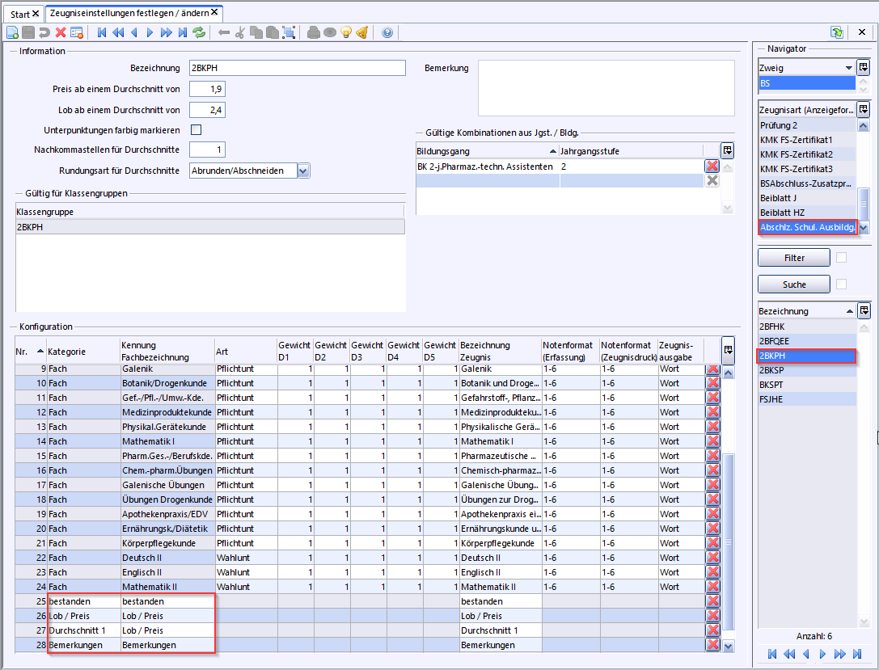Go to last entry in Navigator
Viewport: 879px width, 670px height.
click(x=857, y=654)
